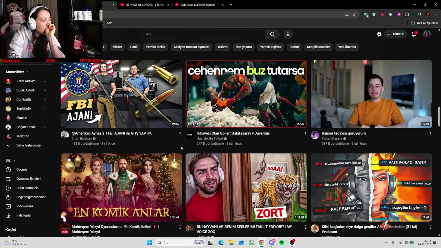Click the page vertical scrollbar thumb

pos(439,117)
